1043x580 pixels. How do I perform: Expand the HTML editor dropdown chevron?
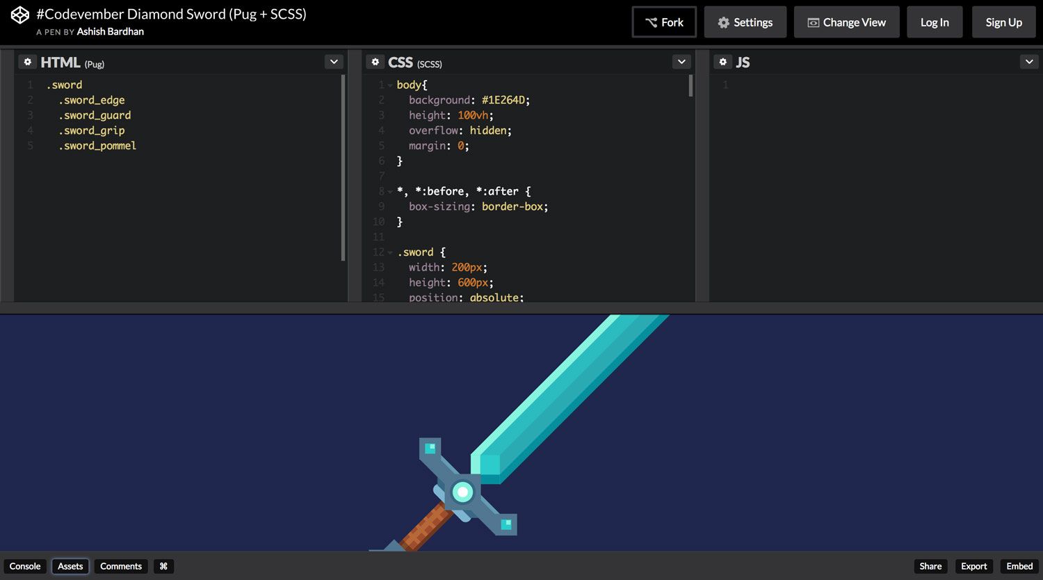coord(334,62)
